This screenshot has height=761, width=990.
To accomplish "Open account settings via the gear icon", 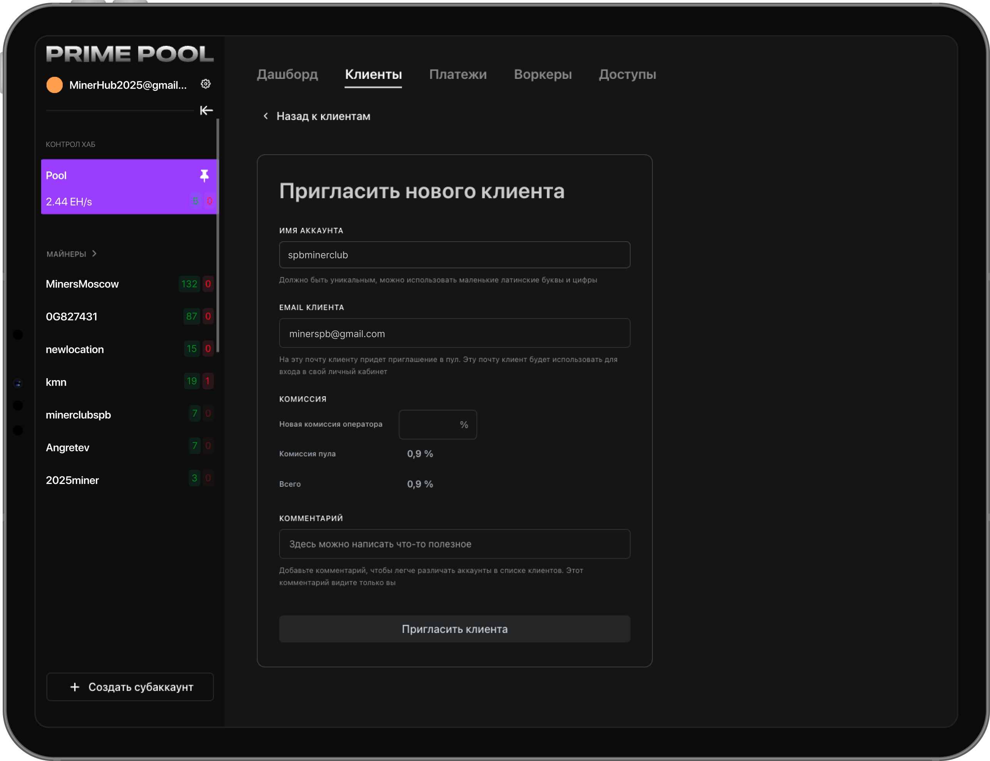I will pos(206,83).
